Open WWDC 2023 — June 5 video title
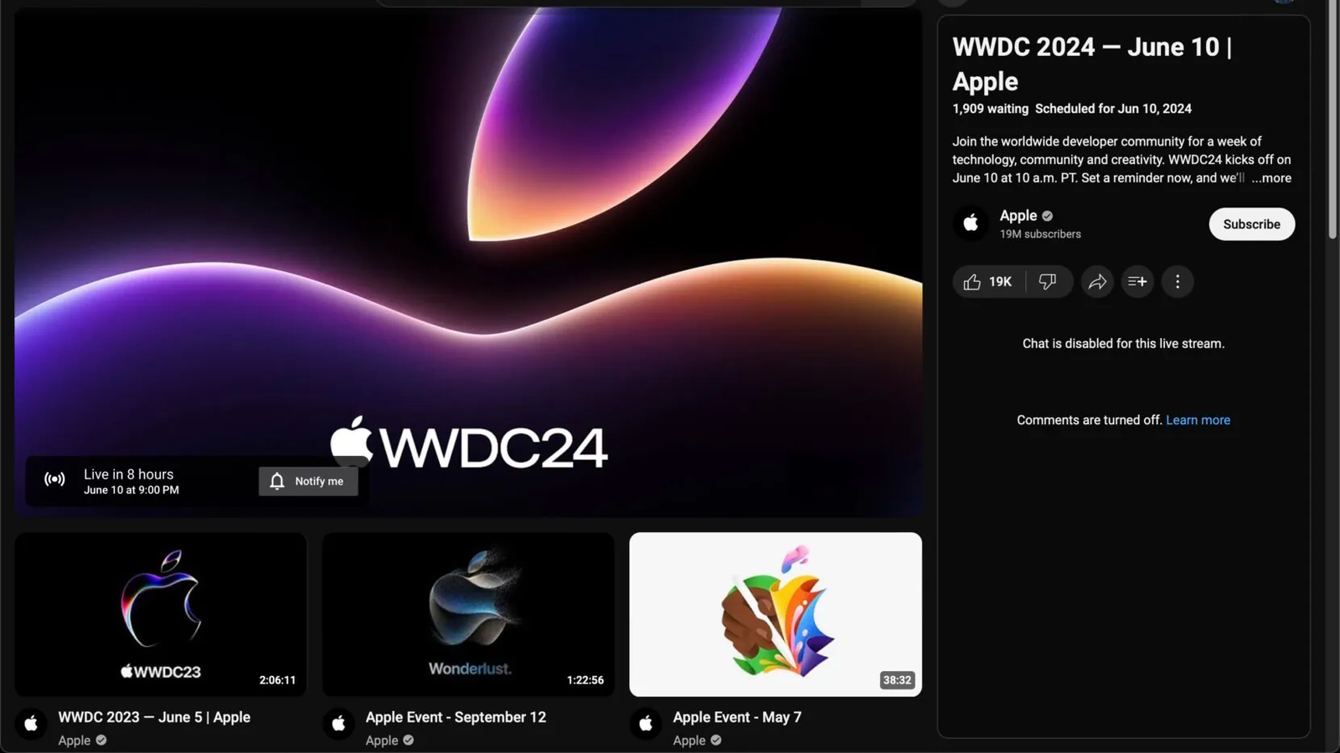The height and width of the screenshot is (753, 1340). 154,717
